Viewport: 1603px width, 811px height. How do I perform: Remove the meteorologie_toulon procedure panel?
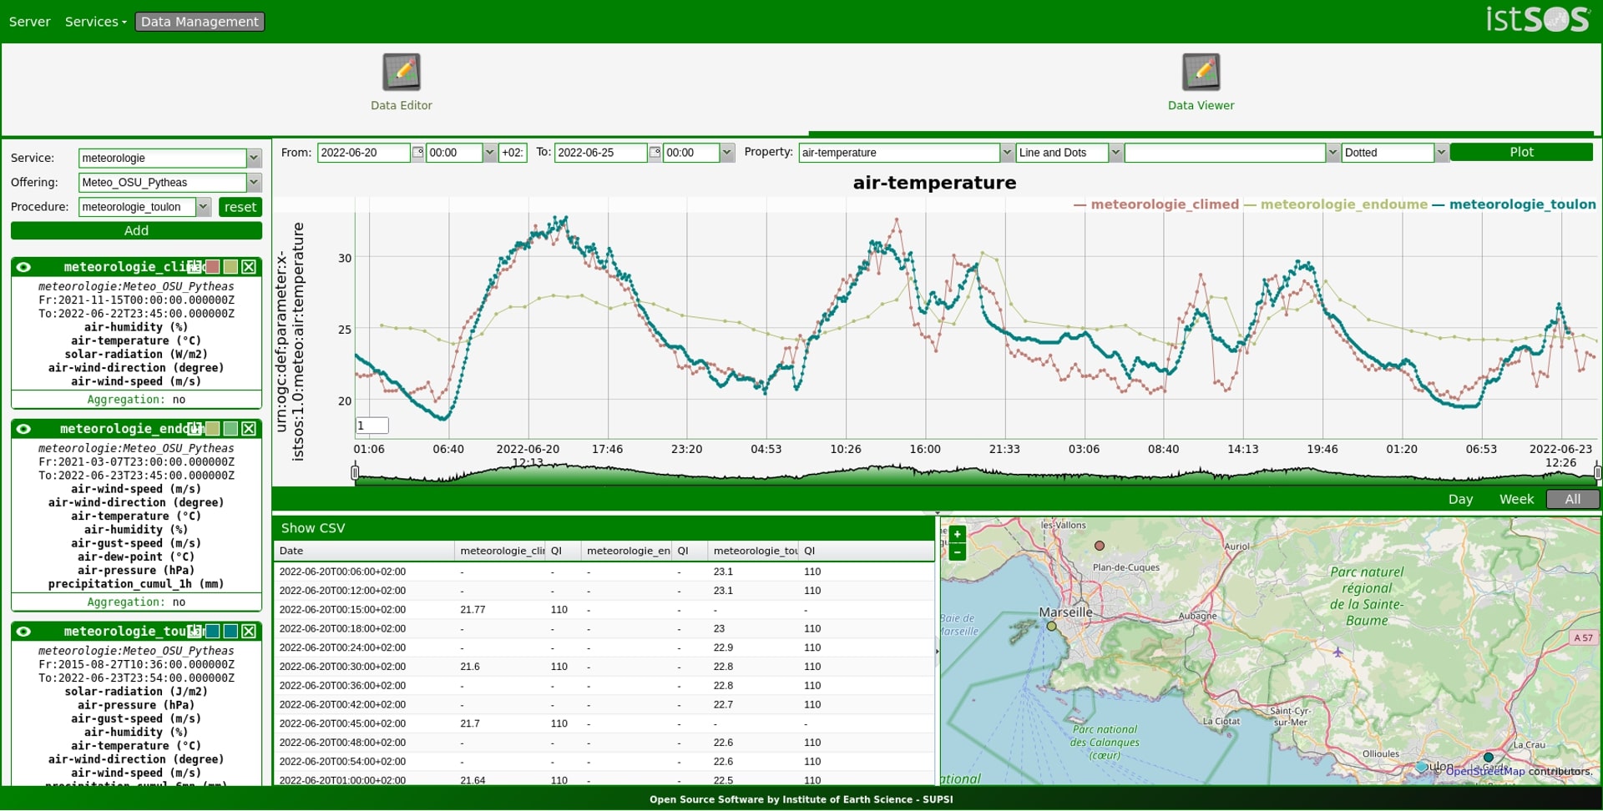(249, 632)
